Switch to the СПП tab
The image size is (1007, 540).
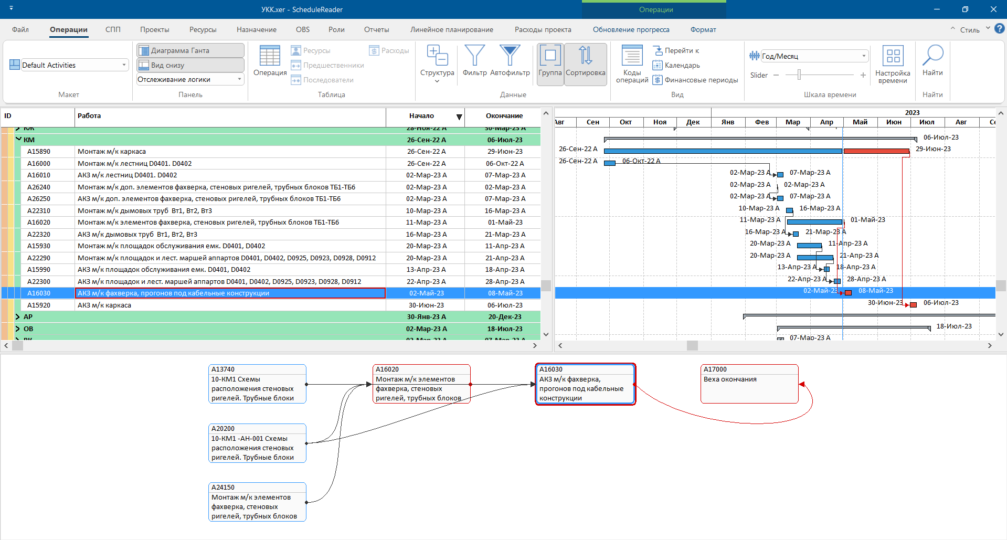point(113,29)
